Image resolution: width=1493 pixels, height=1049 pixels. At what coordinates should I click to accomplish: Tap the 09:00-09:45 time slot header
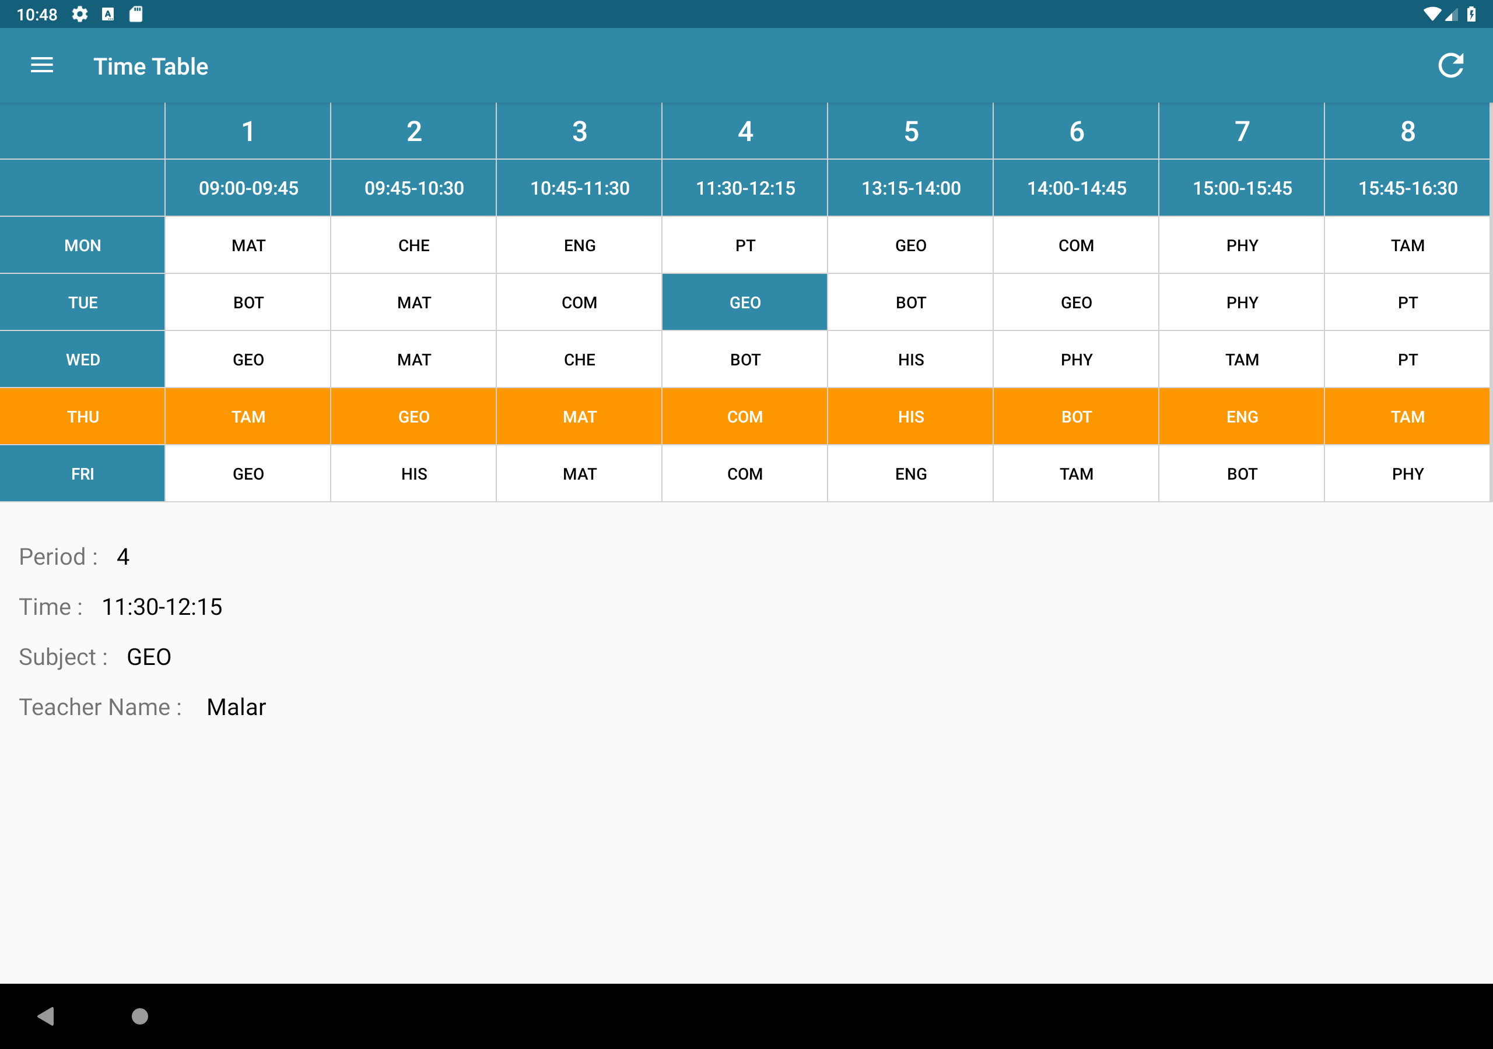click(248, 188)
